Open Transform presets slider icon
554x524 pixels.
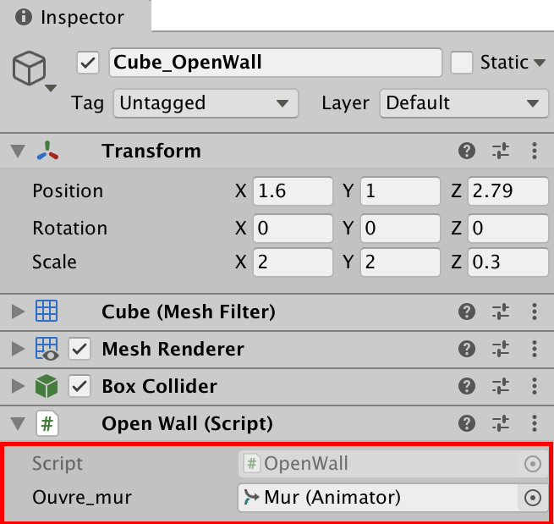coord(501,152)
